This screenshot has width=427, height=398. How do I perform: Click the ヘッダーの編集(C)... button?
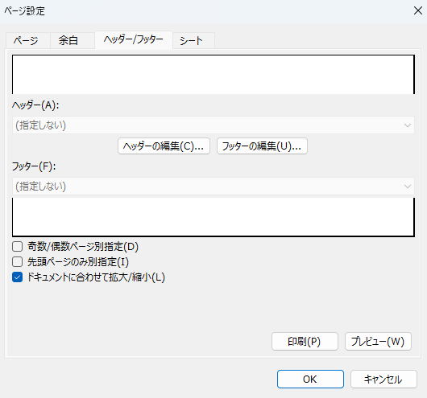164,146
